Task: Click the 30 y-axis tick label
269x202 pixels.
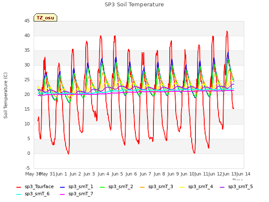Action: click(27, 65)
